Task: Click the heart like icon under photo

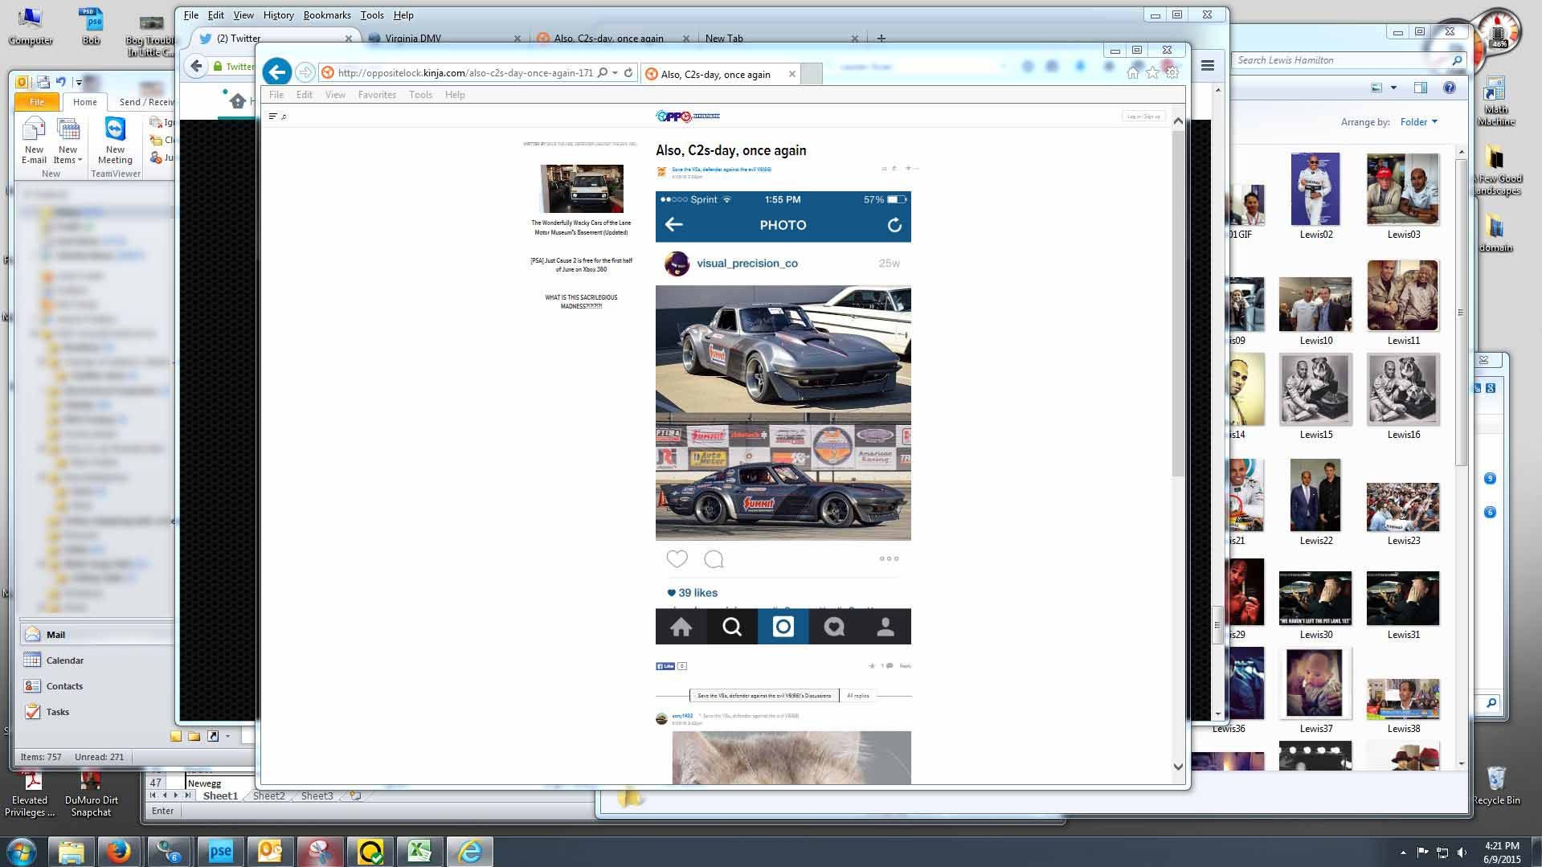Action: pyautogui.click(x=677, y=559)
